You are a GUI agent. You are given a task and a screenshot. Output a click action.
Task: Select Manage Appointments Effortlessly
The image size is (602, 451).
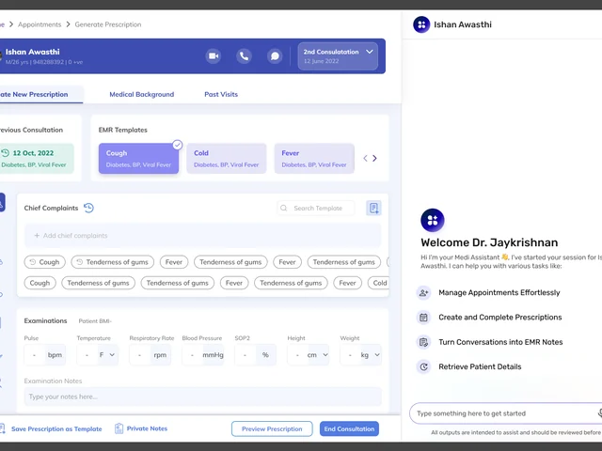pyautogui.click(x=499, y=292)
